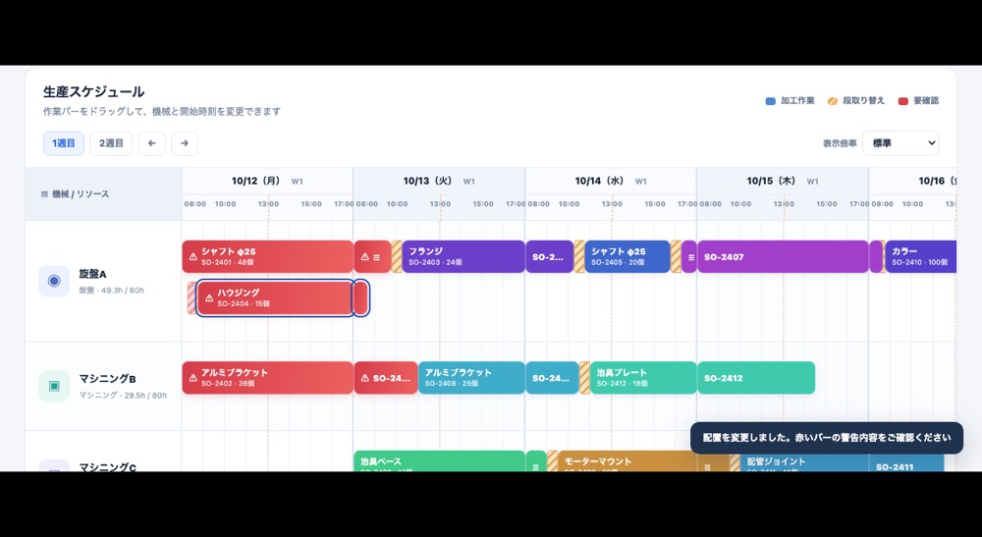Select the SO-2411 bar
The width and height of the screenshot is (982, 537).
(906, 461)
